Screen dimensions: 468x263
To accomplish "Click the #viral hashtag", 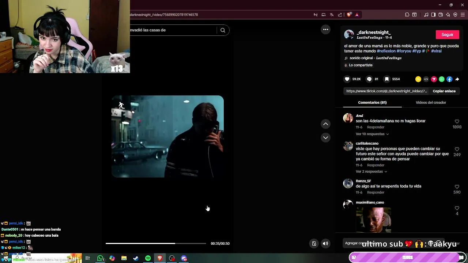I will pyautogui.click(x=436, y=51).
